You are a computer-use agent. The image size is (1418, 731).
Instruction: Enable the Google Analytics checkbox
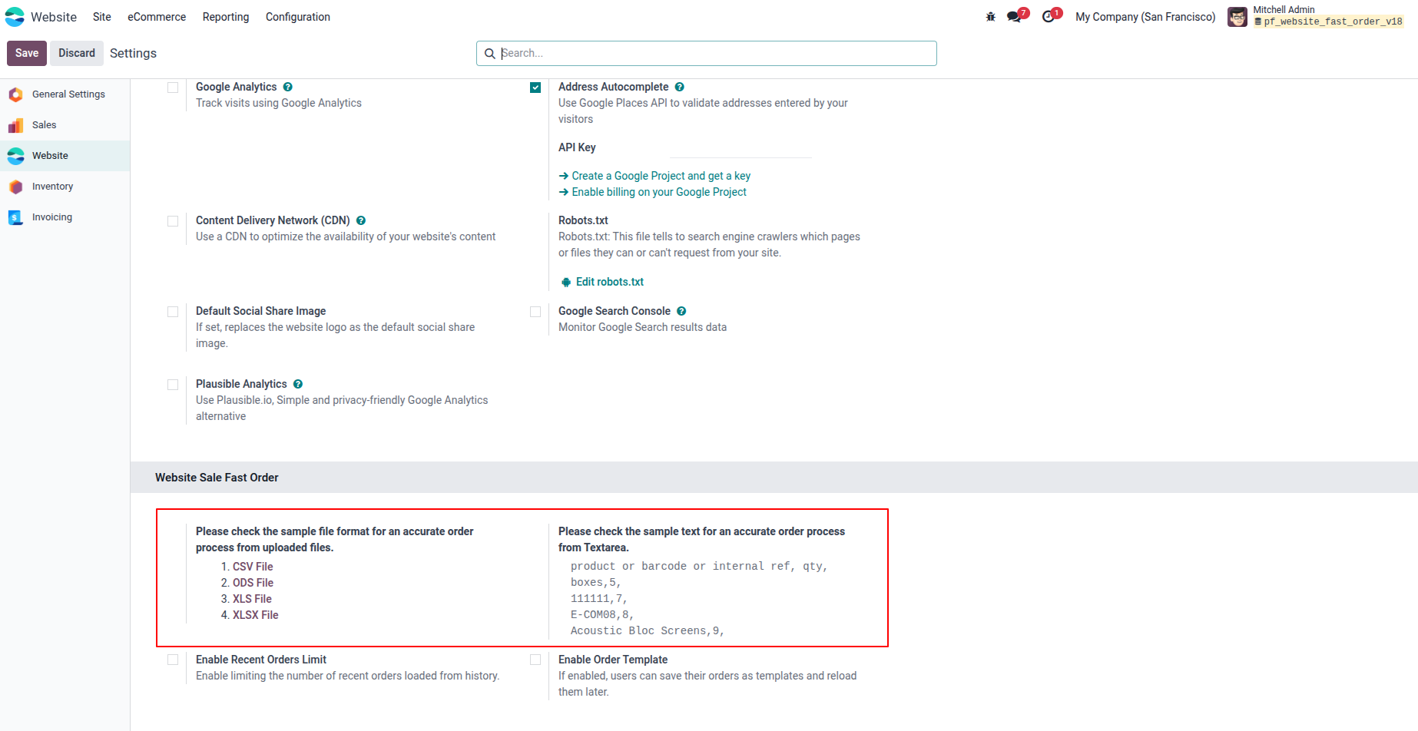173,88
